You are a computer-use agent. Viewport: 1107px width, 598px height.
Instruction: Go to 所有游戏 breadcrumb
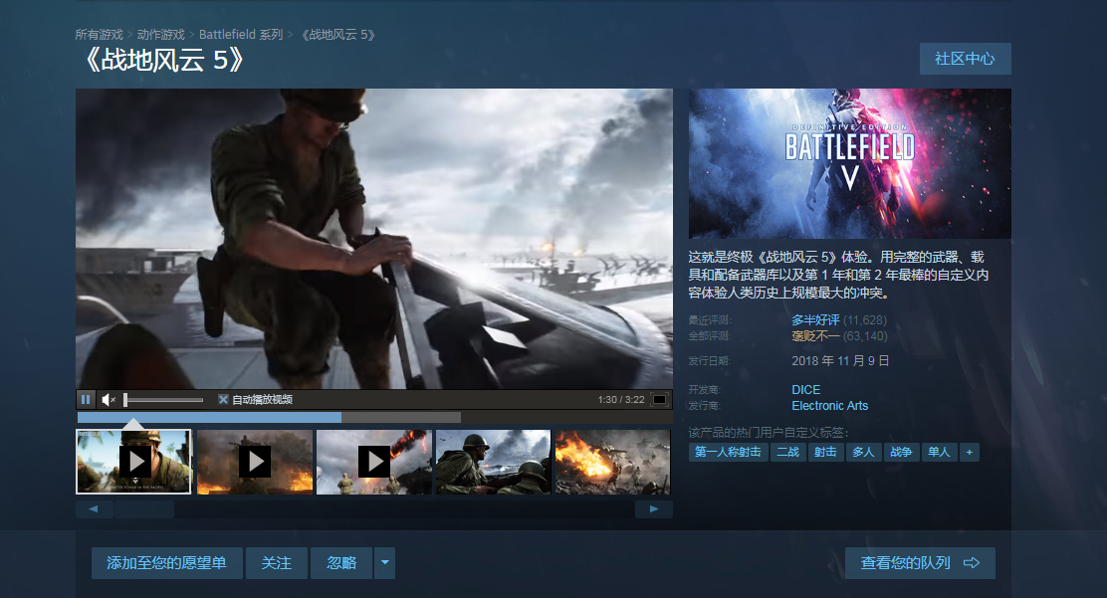click(99, 35)
